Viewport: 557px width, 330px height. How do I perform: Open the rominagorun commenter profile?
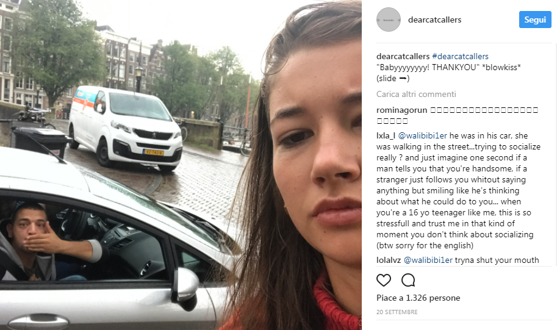[402, 110]
